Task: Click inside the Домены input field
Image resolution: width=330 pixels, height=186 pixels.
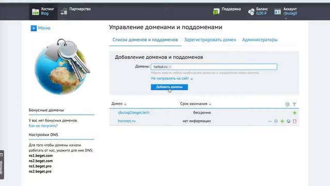Action: pos(214,67)
